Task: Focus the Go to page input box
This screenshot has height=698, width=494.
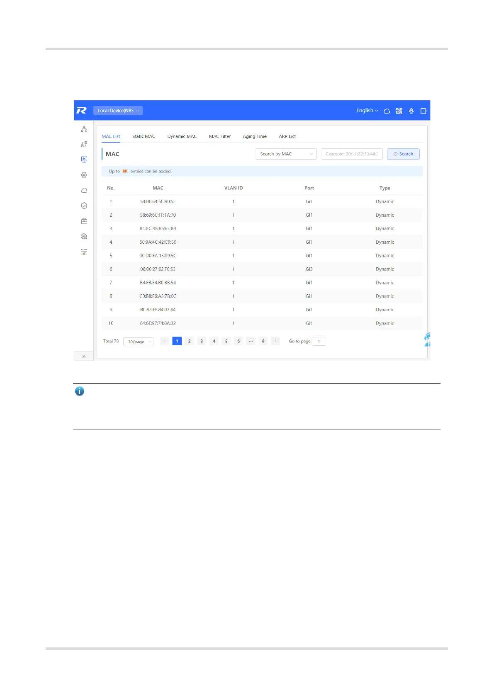Action: (319, 342)
